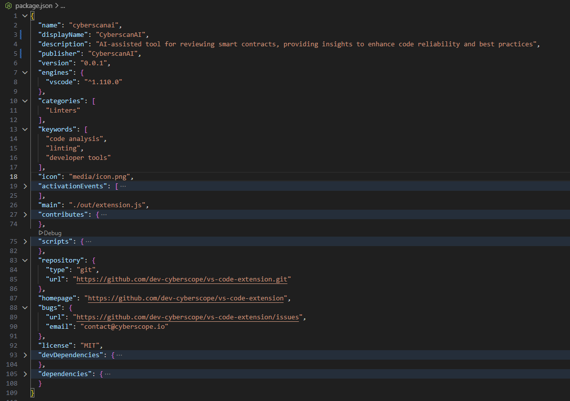Click the play triangle icon beside Debug
Image resolution: width=570 pixels, height=401 pixels.
click(x=41, y=233)
